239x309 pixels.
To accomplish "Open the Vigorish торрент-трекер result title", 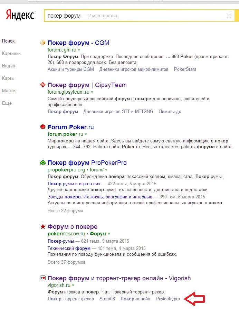I will (x=119, y=278).
